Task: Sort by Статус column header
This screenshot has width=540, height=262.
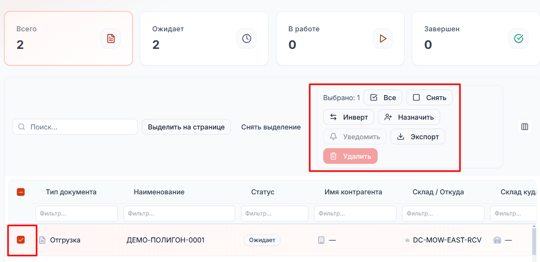Action: pos(263,192)
